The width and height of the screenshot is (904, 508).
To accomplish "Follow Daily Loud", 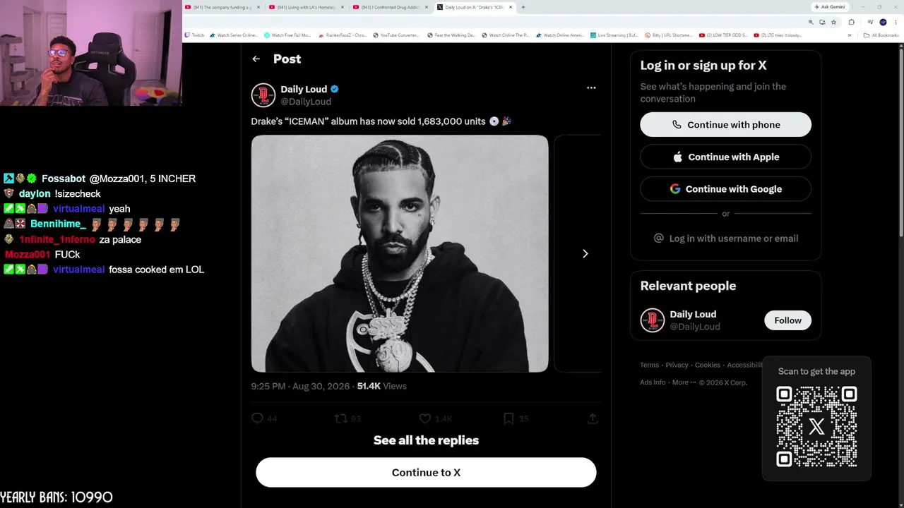I will [787, 320].
